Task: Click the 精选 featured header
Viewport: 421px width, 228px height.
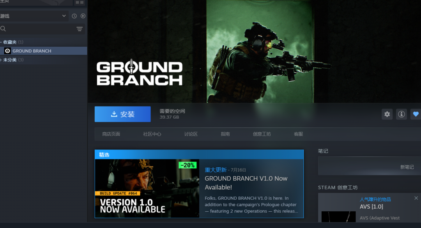Action: [199, 154]
